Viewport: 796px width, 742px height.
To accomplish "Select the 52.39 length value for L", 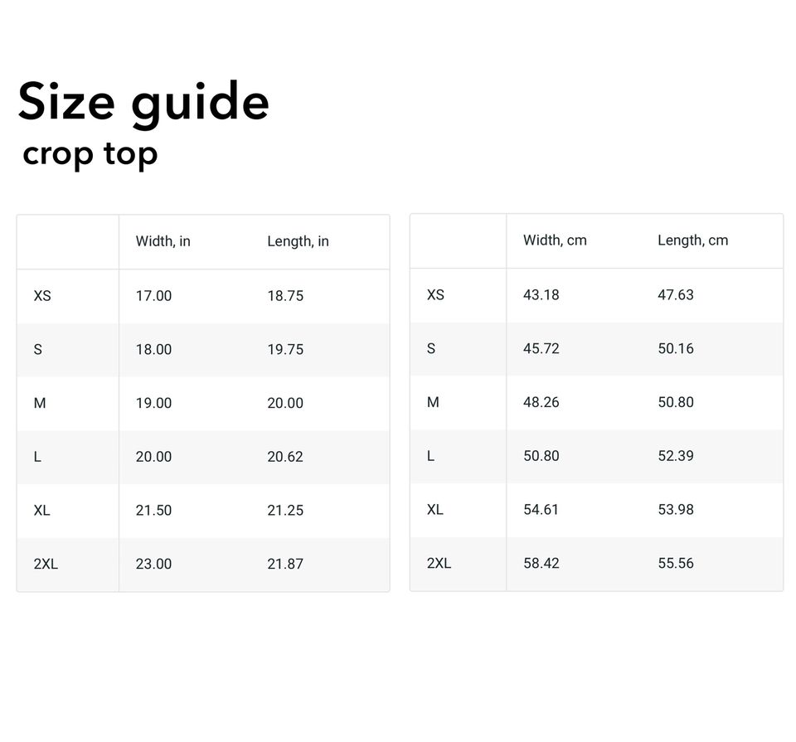I will pos(676,456).
